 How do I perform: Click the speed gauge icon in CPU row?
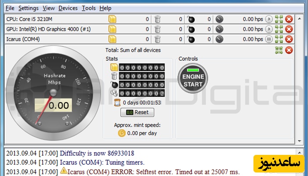pyautogui.click(x=219, y=19)
